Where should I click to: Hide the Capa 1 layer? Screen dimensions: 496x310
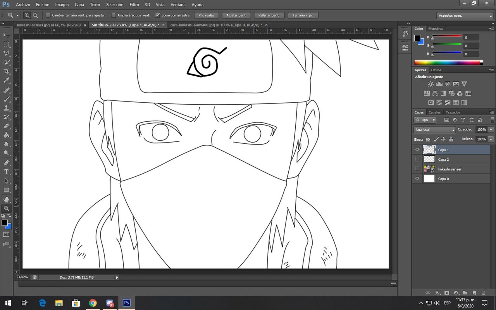[x=417, y=150]
